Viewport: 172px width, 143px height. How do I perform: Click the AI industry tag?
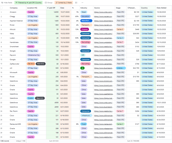[x=82, y=68]
